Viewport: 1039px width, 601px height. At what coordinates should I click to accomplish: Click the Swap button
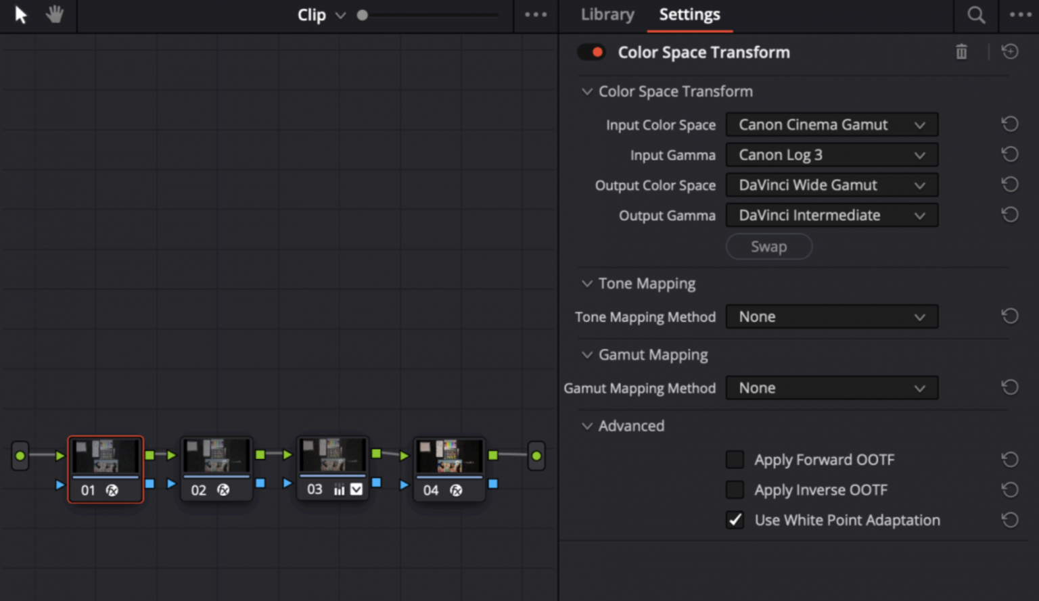click(768, 247)
